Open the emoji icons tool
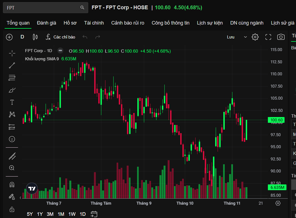This screenshot has width=296, height=218. (12, 139)
